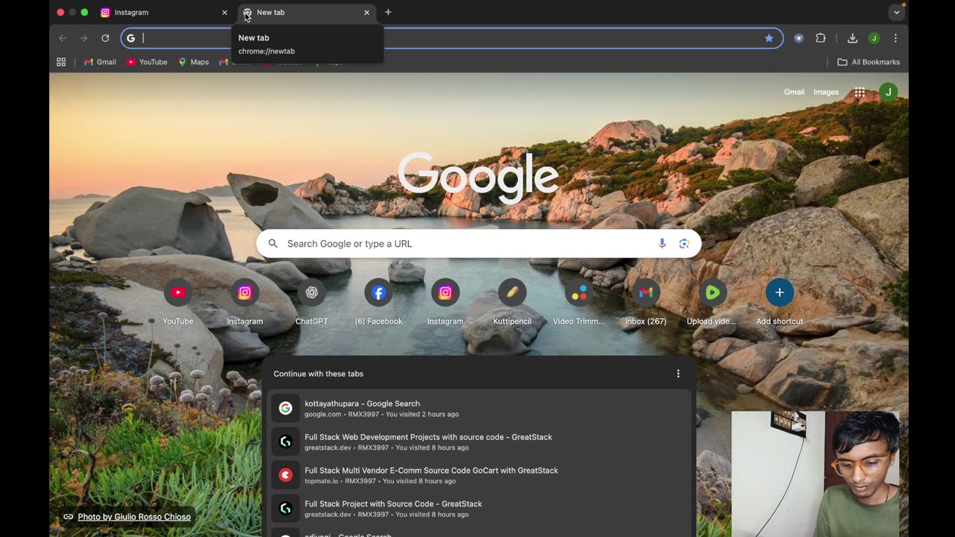
Task: Go forward with the forward arrow
Action: pos(84,38)
